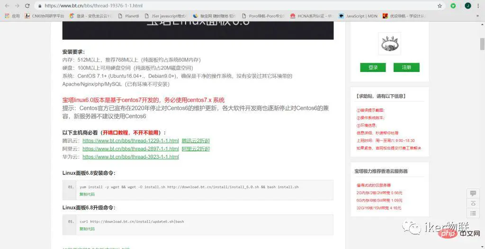Bookmark this page with the star icon

(440, 6)
